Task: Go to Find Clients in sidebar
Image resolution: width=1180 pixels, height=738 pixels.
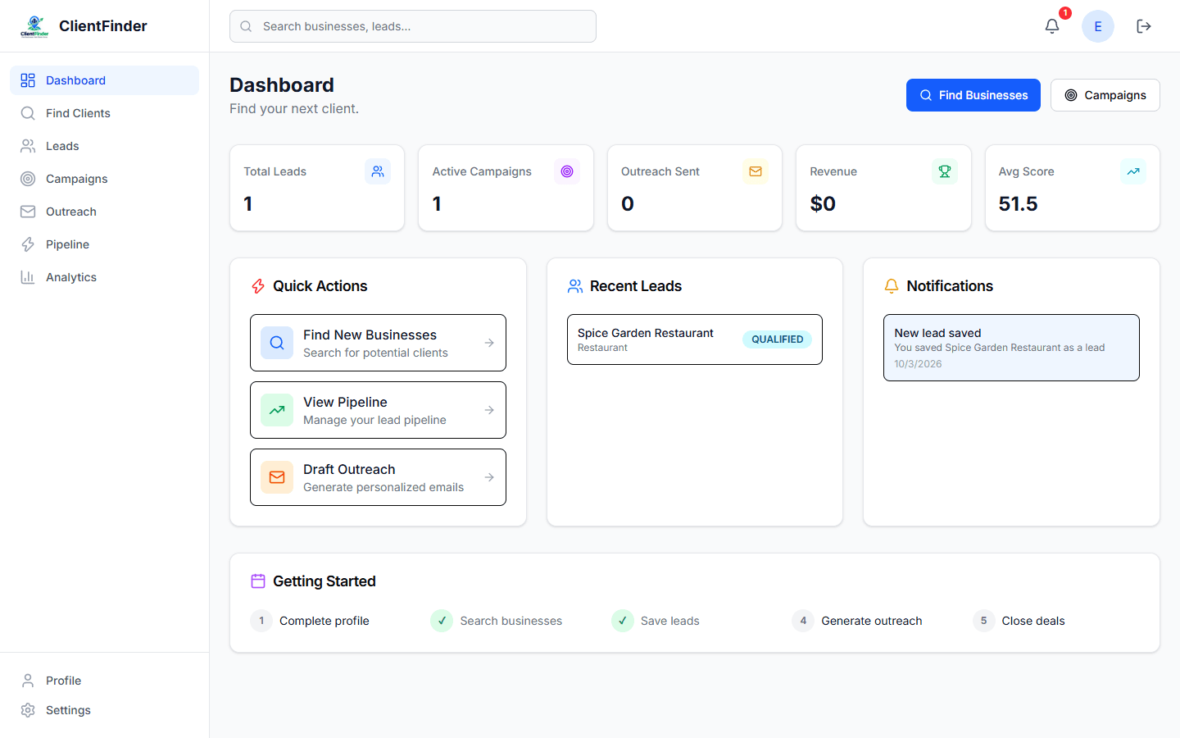Action: pyautogui.click(x=104, y=113)
